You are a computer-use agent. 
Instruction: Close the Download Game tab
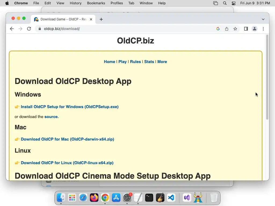tap(91, 19)
